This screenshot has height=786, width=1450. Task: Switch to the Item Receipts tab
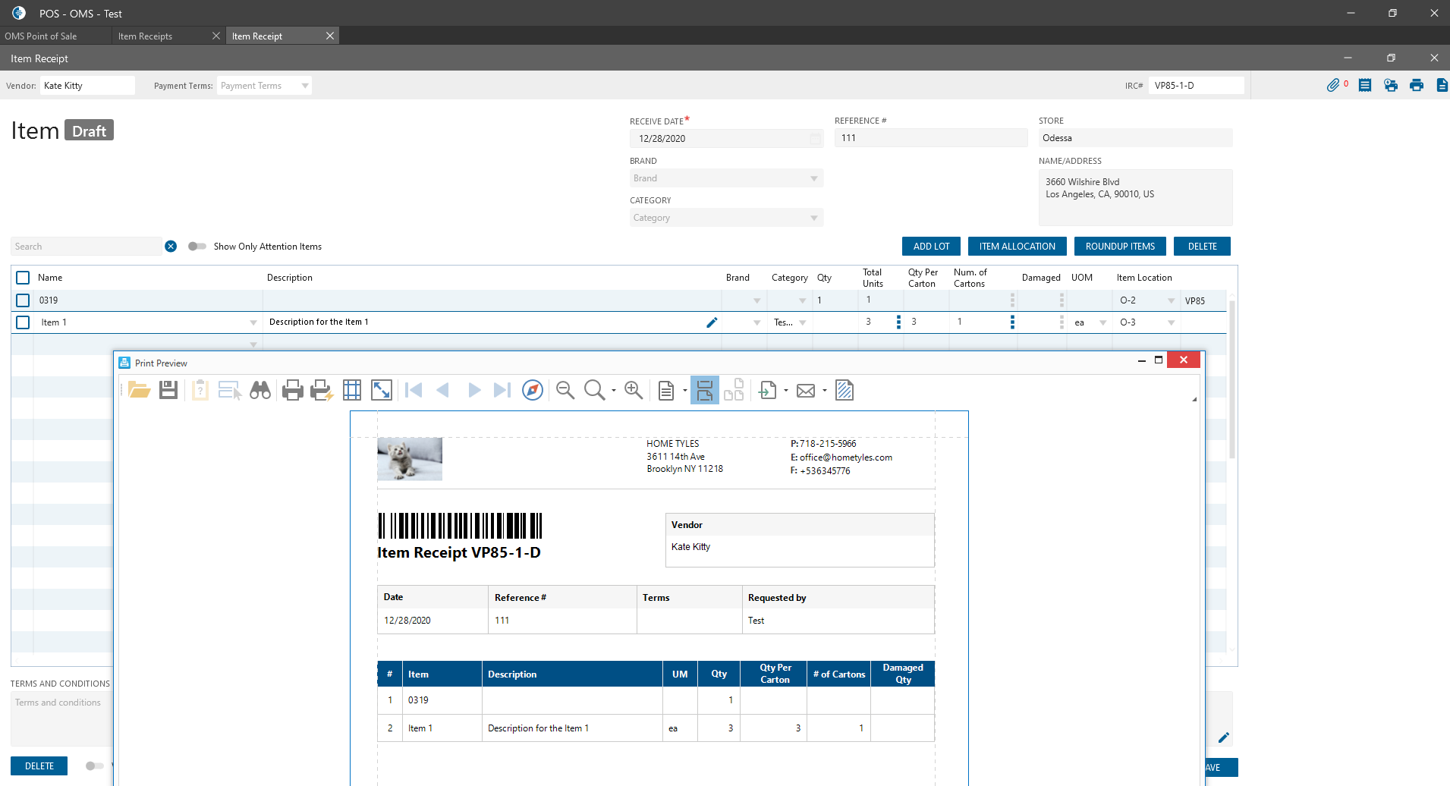(146, 36)
